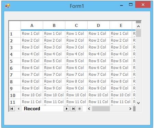Click cell Row 10 Col in column E

tap(121, 95)
